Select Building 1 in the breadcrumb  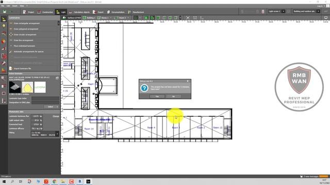[x=89, y=18]
